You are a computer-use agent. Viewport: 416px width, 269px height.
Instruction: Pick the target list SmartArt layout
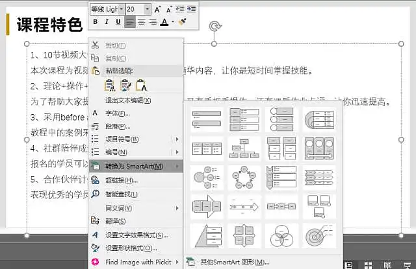pyautogui.click(x=319, y=119)
